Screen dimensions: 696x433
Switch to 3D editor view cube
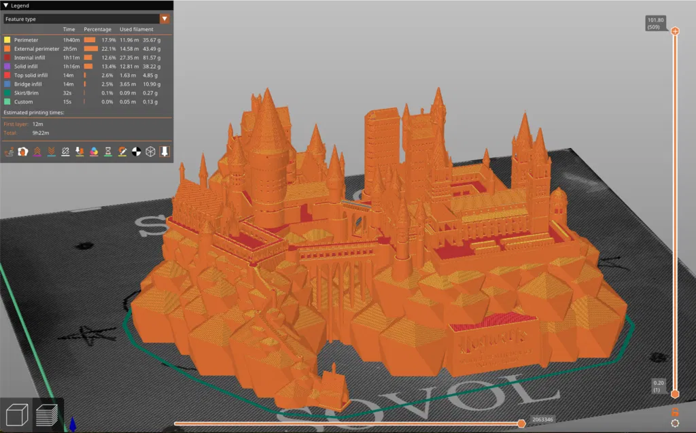(17, 415)
